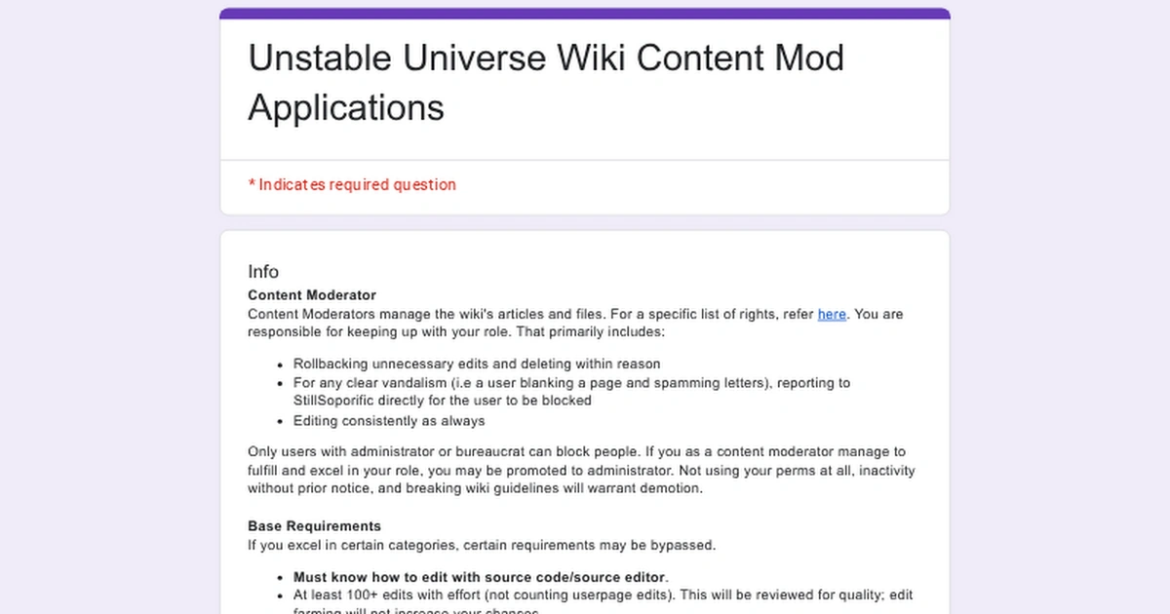Click the 'Base Requirements' heading
1170x614 pixels.
pyautogui.click(x=312, y=525)
